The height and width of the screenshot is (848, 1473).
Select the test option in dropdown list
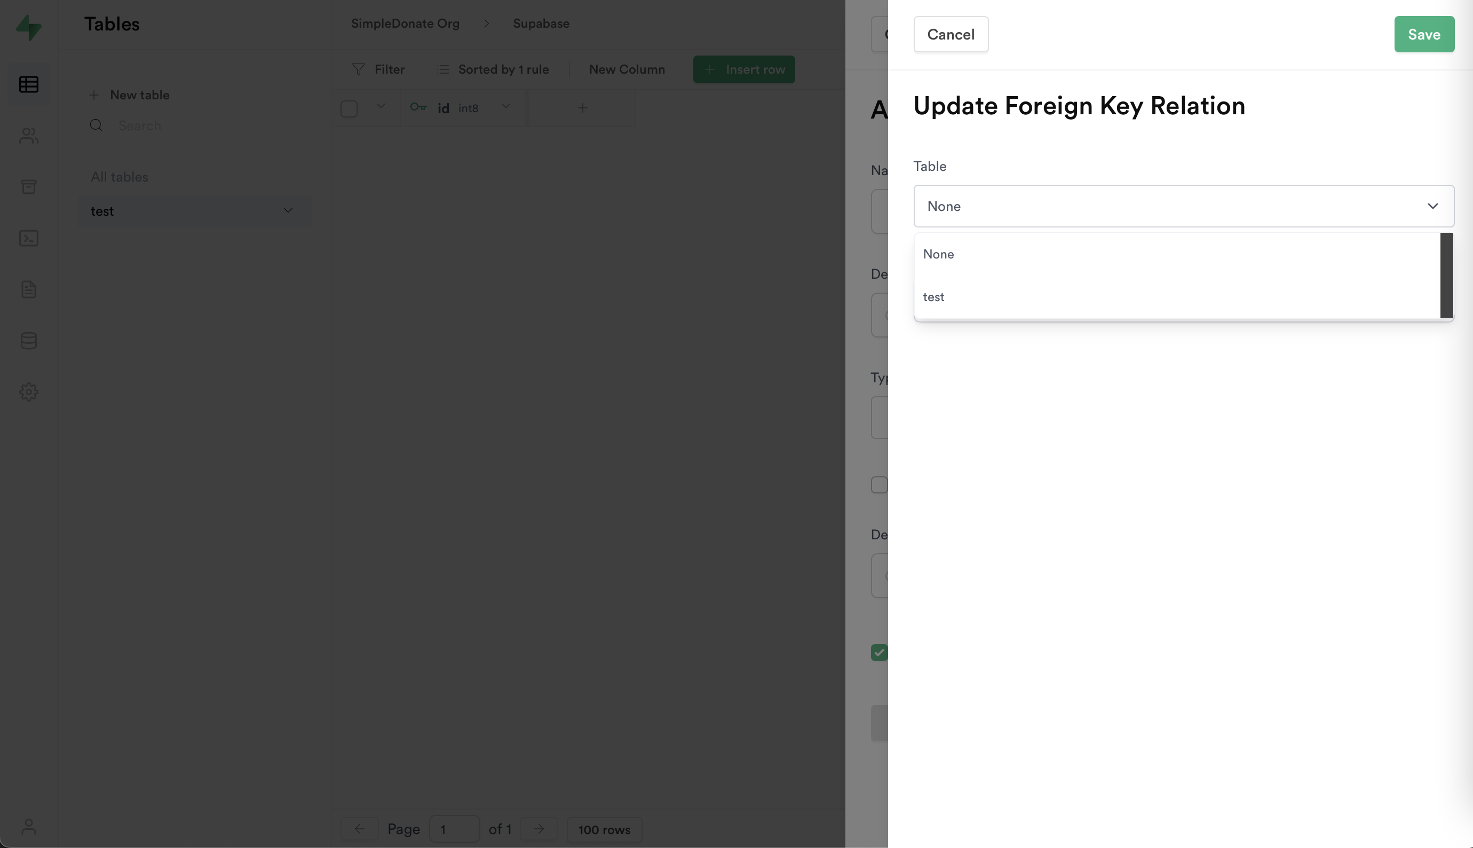point(933,297)
